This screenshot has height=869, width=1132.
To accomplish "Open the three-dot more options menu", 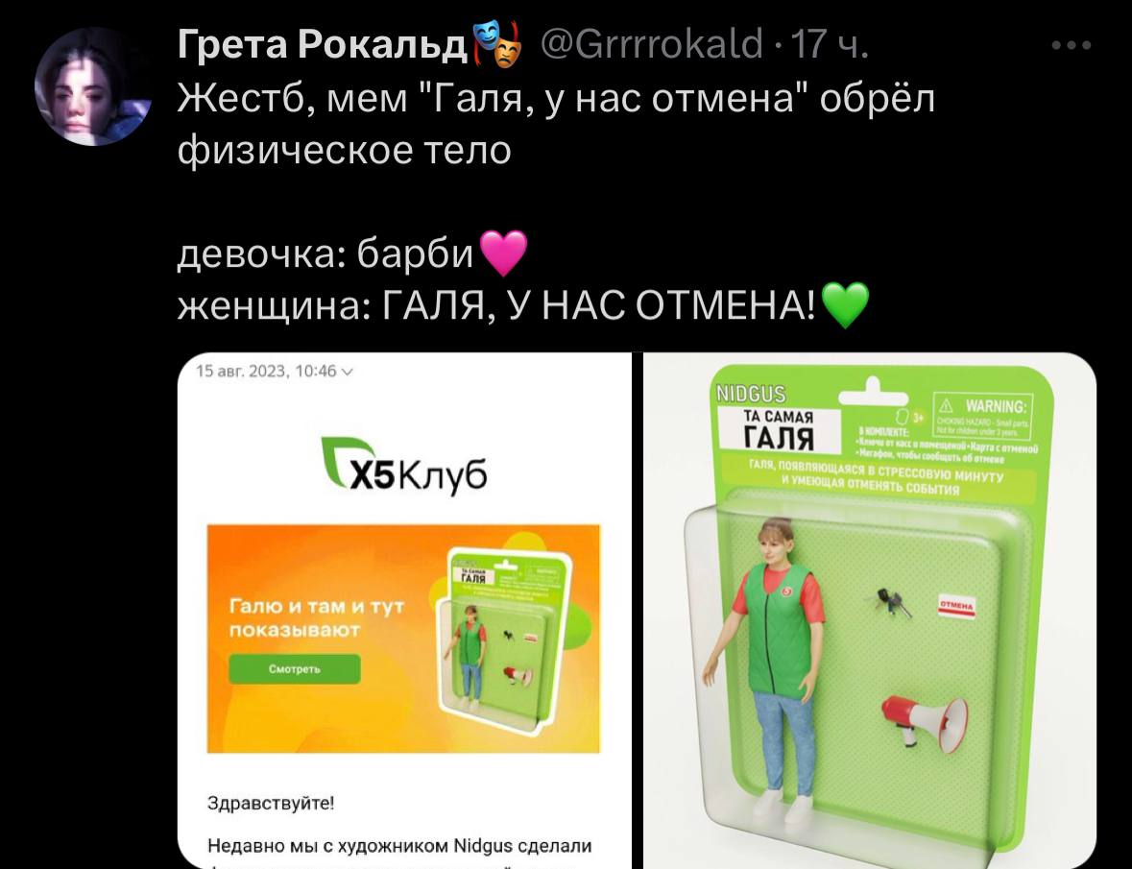I will [x=1072, y=45].
